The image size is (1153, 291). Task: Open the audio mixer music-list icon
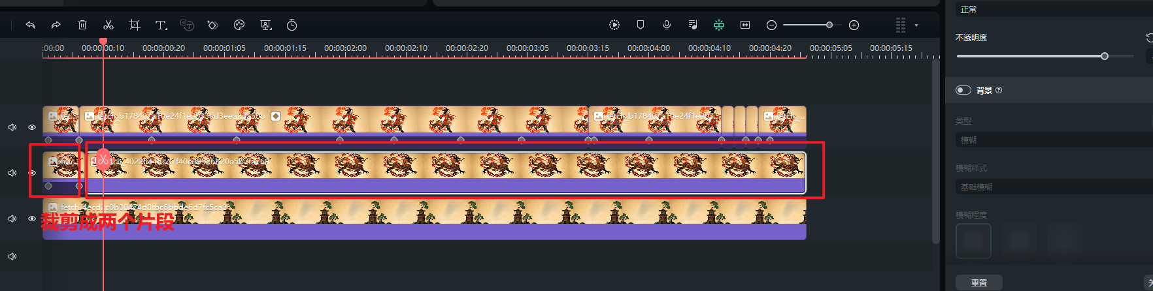693,25
